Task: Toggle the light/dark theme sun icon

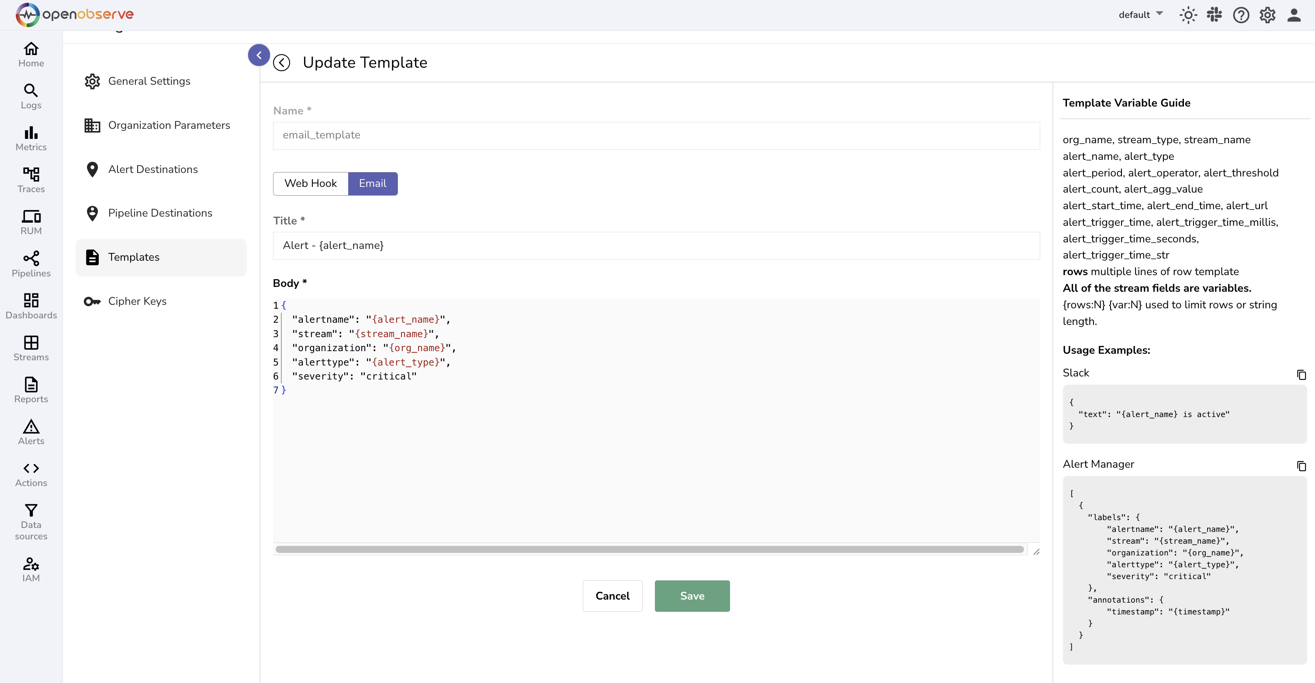Action: (x=1188, y=15)
